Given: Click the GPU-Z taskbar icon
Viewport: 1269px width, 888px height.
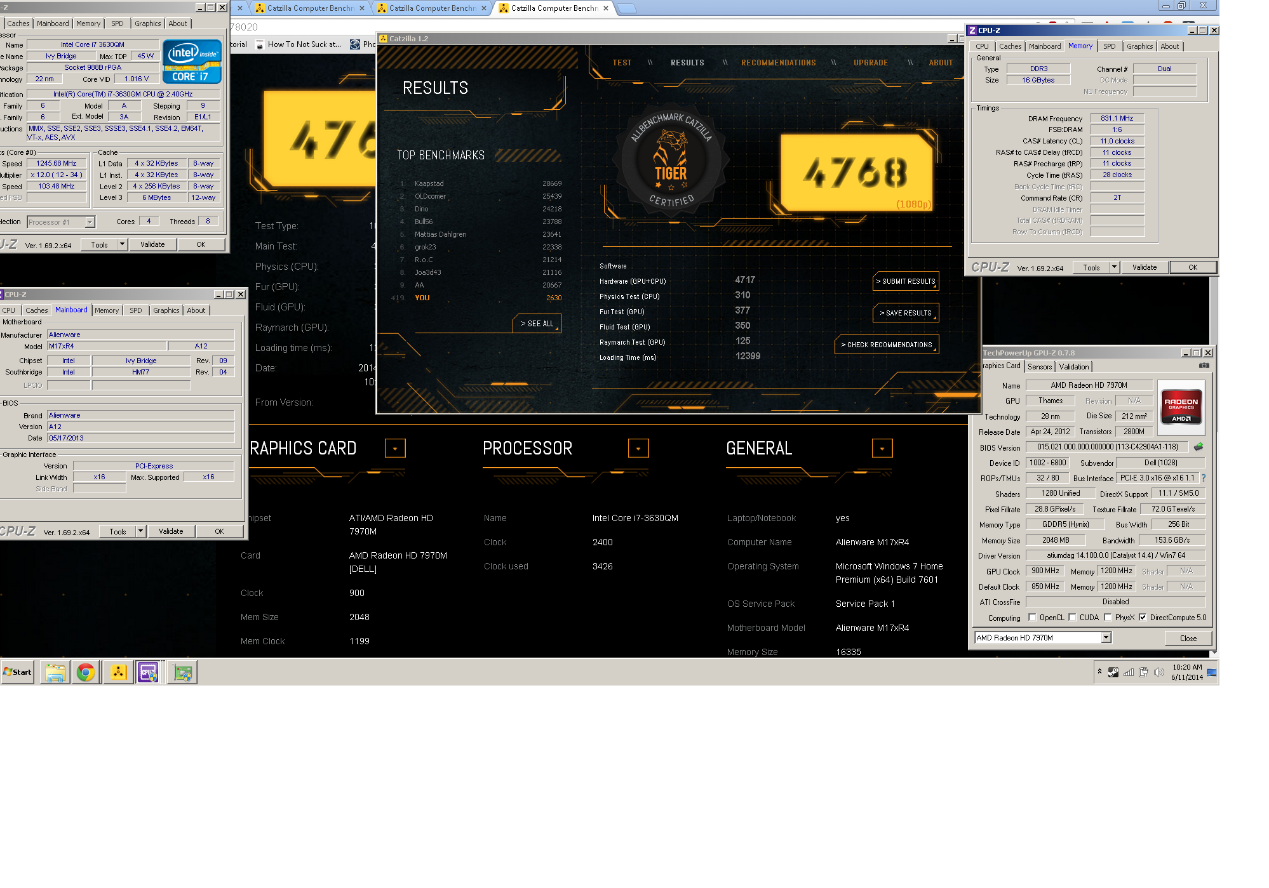Looking at the screenshot, I should pos(183,672).
